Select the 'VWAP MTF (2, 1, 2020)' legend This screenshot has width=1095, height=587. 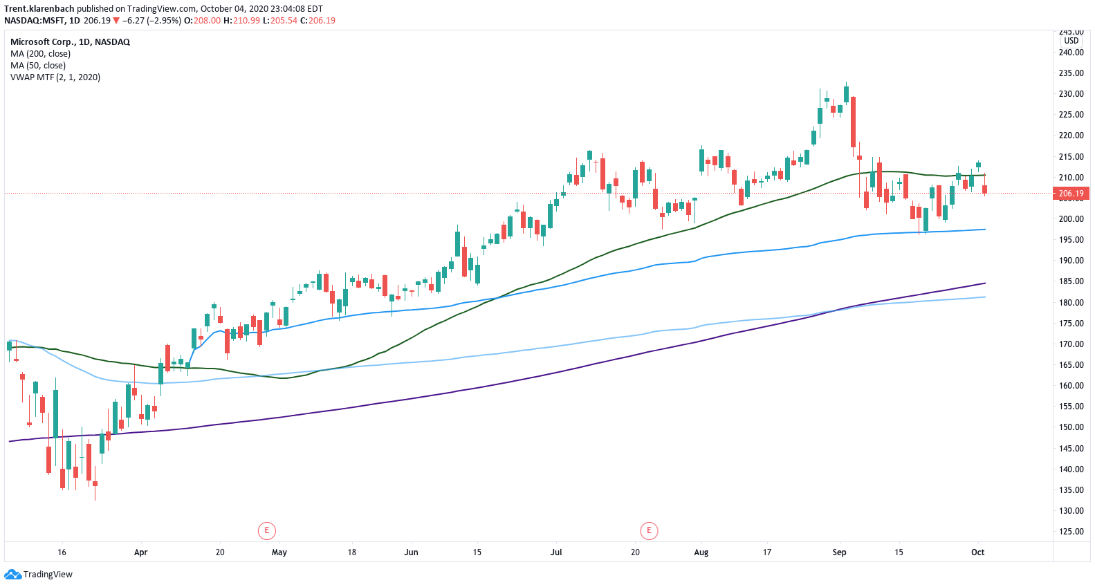pyautogui.click(x=55, y=77)
